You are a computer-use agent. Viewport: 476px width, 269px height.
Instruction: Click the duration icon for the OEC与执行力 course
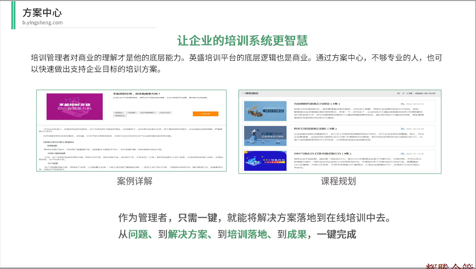[403, 154]
